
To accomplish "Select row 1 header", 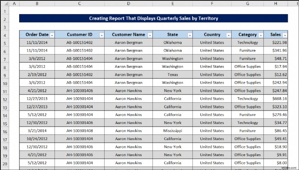I will click(x=5, y=11).
